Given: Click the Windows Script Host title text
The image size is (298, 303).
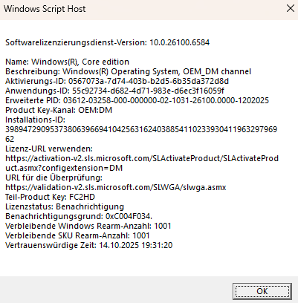Looking at the screenshot, I should [45, 9].
